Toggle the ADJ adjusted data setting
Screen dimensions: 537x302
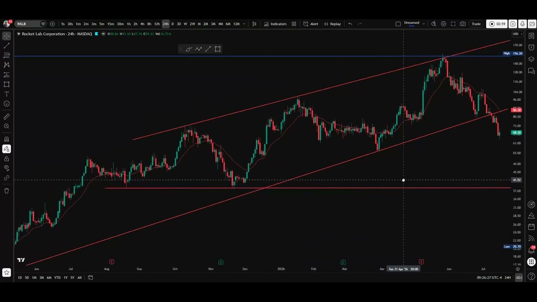tap(519, 278)
